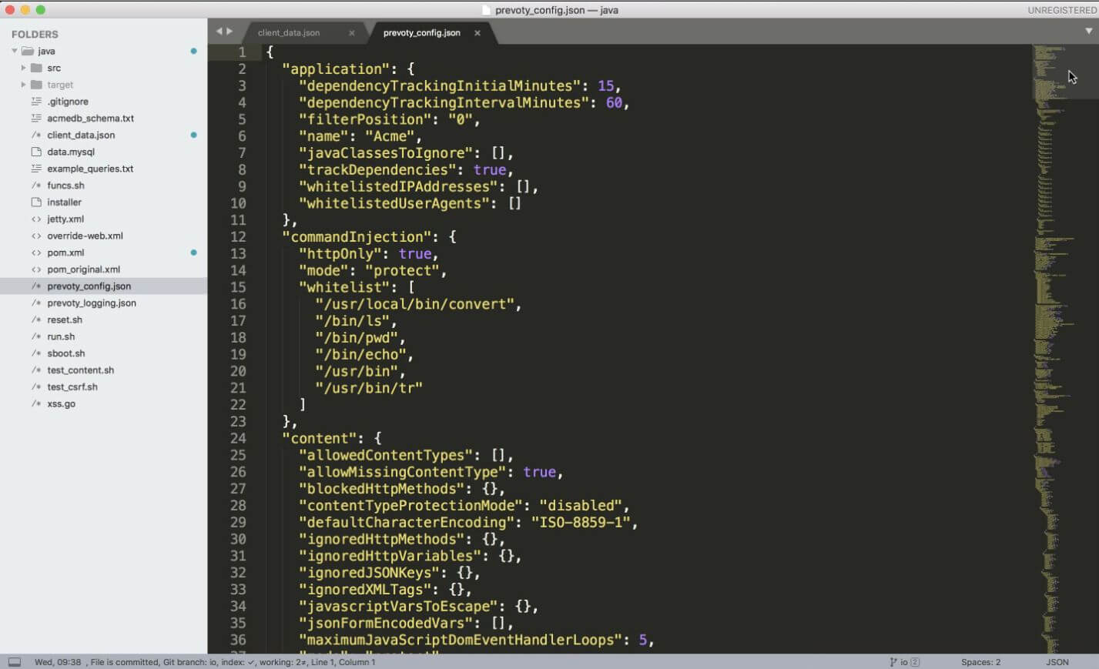Expand the target folder arrow
This screenshot has width=1099, height=669.
pyautogui.click(x=23, y=85)
